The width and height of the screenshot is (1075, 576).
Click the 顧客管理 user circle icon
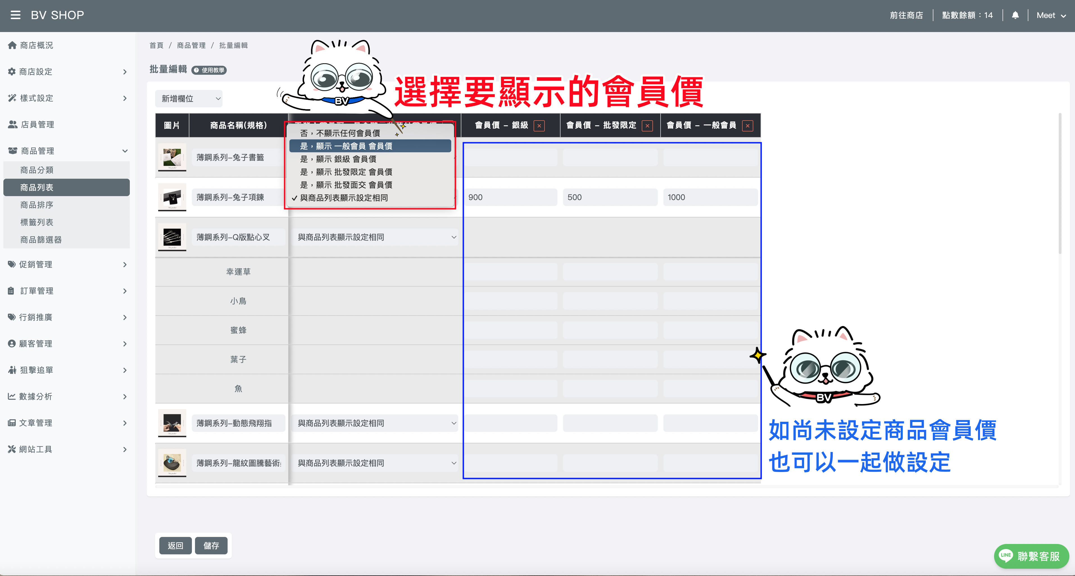click(12, 344)
